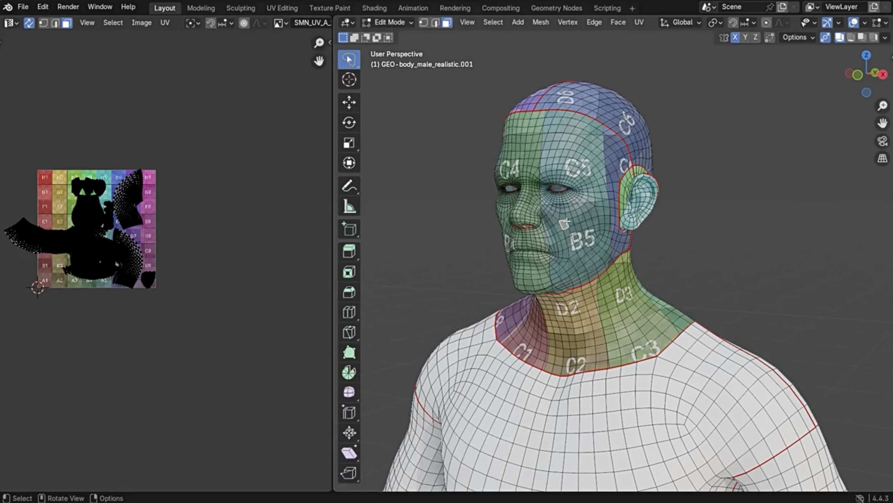893x503 pixels.
Task: Pick the Inset Faces tool
Action: (x=349, y=272)
